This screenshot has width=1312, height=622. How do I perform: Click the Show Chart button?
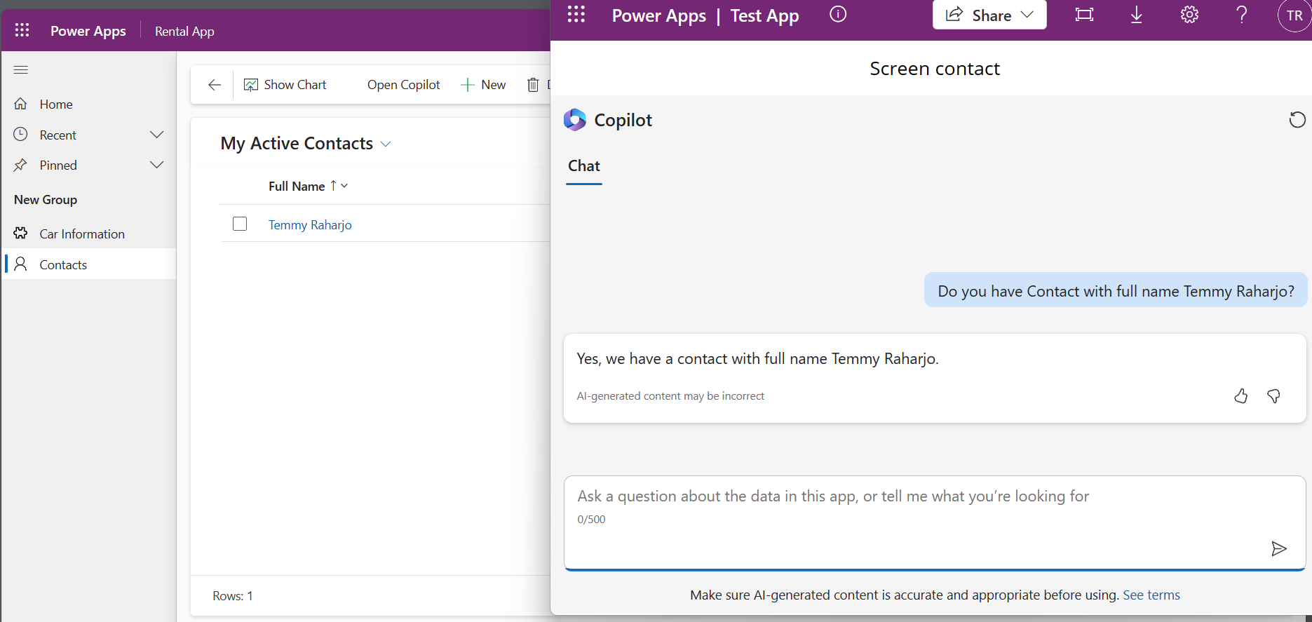(x=285, y=85)
